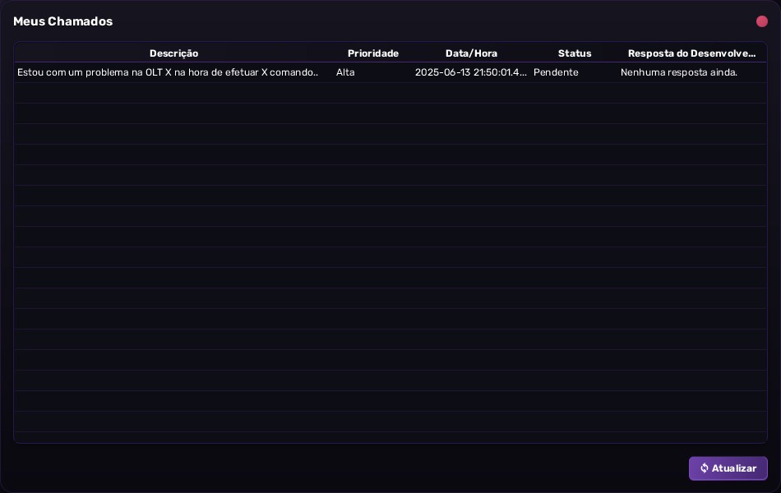The height and width of the screenshot is (493, 781).
Task: Select the ticket description about OLT X problem
Action: (168, 72)
